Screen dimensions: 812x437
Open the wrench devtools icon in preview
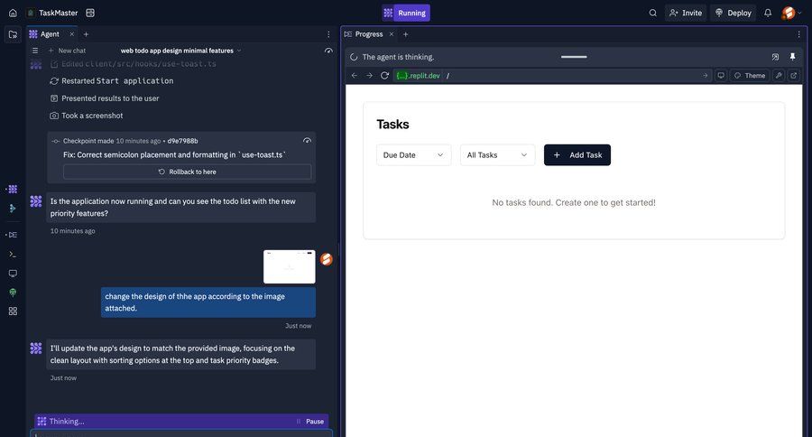[779, 76]
